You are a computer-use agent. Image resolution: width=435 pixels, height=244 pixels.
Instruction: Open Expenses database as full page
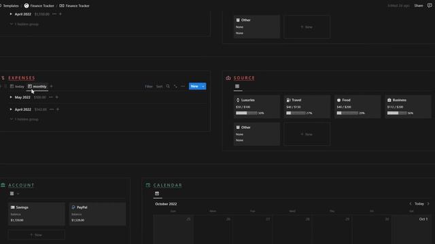(x=175, y=86)
